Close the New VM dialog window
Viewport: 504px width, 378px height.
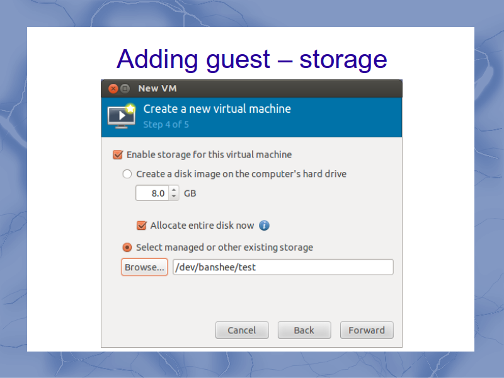point(113,88)
